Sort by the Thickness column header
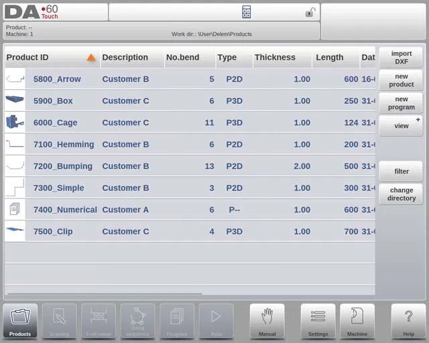429x343 pixels. (x=275, y=58)
